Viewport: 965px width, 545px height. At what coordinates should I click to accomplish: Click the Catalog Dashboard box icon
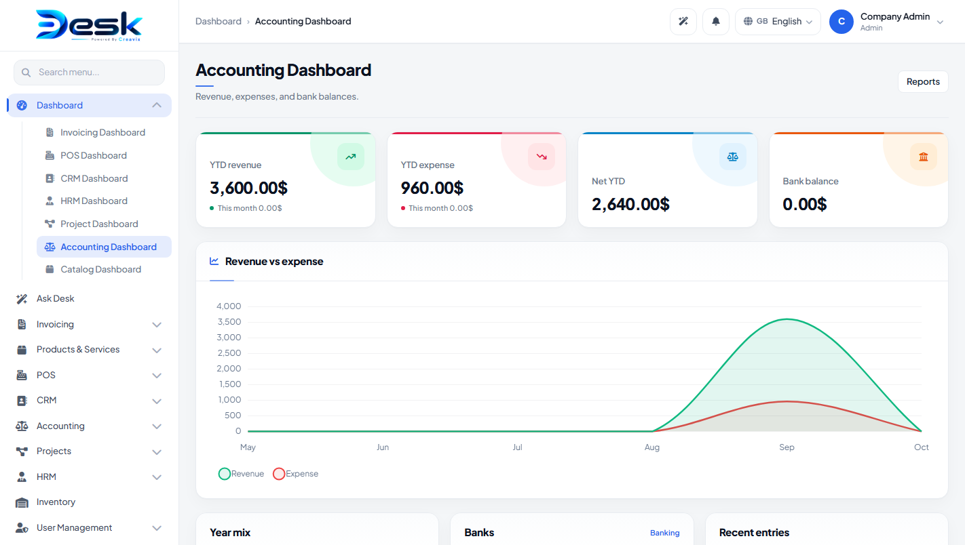(50, 269)
